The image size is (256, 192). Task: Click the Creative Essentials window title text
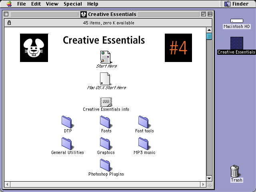(x=112, y=14)
